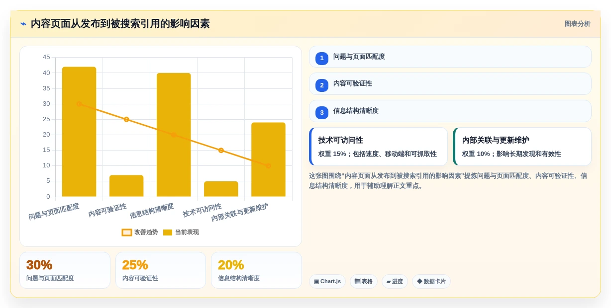Viewport: 611px width, 308px height.
Task: Click the 权重 10% description text
Action: [511, 154]
